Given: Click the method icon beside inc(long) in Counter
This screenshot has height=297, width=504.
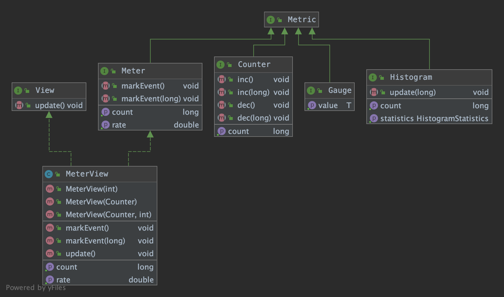Looking at the screenshot, I should pos(222,92).
